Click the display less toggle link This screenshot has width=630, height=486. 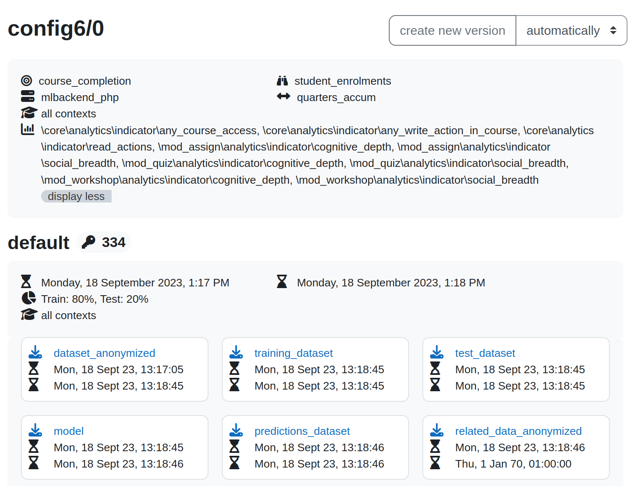click(76, 196)
